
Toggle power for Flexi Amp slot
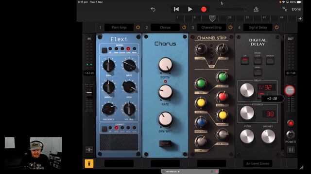[138, 27]
